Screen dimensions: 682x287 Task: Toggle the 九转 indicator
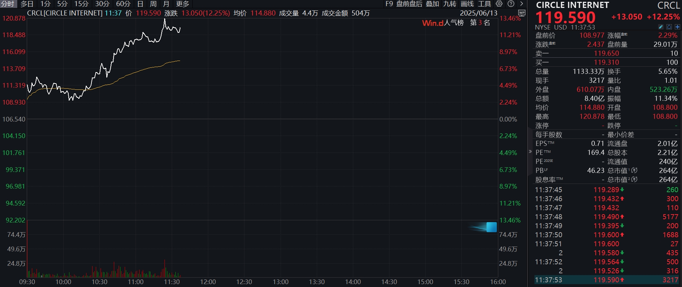pyautogui.click(x=450, y=4)
